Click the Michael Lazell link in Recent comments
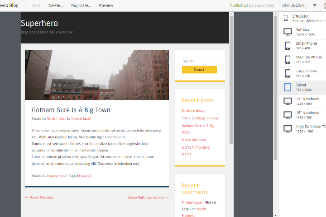326x217 pixels. 193,203
